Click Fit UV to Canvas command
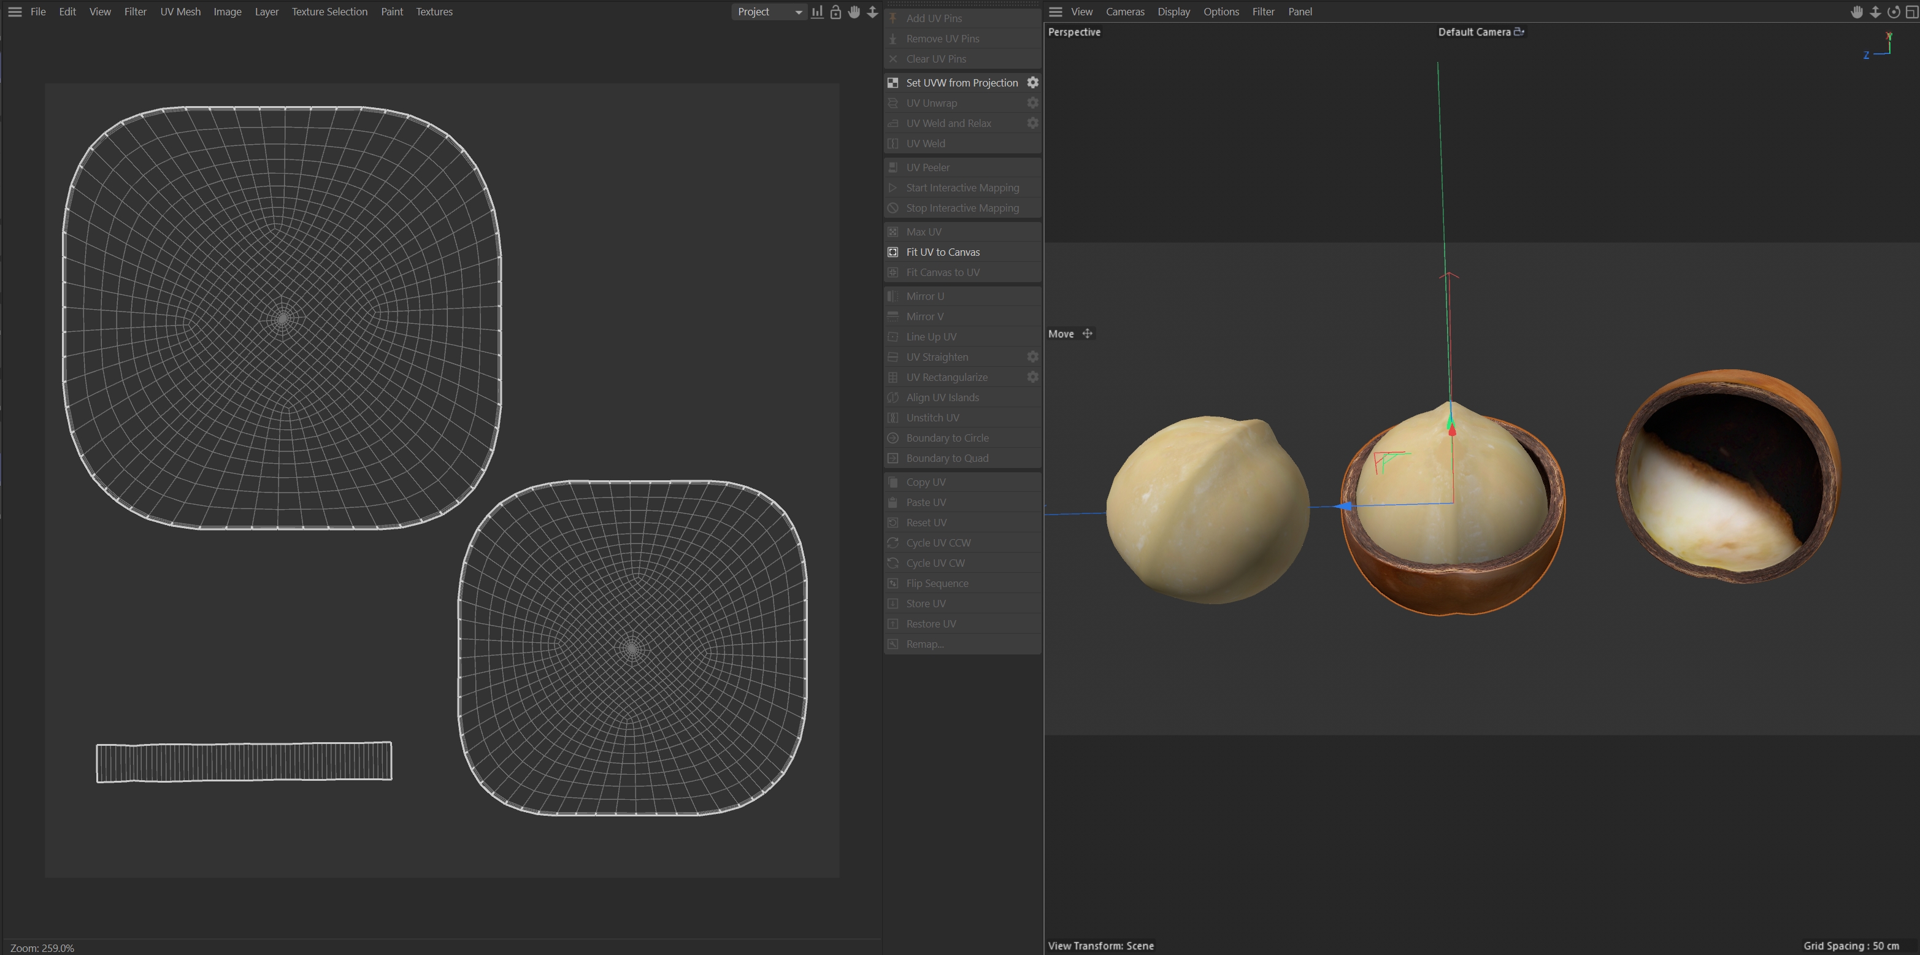This screenshot has width=1920, height=955. click(x=943, y=252)
